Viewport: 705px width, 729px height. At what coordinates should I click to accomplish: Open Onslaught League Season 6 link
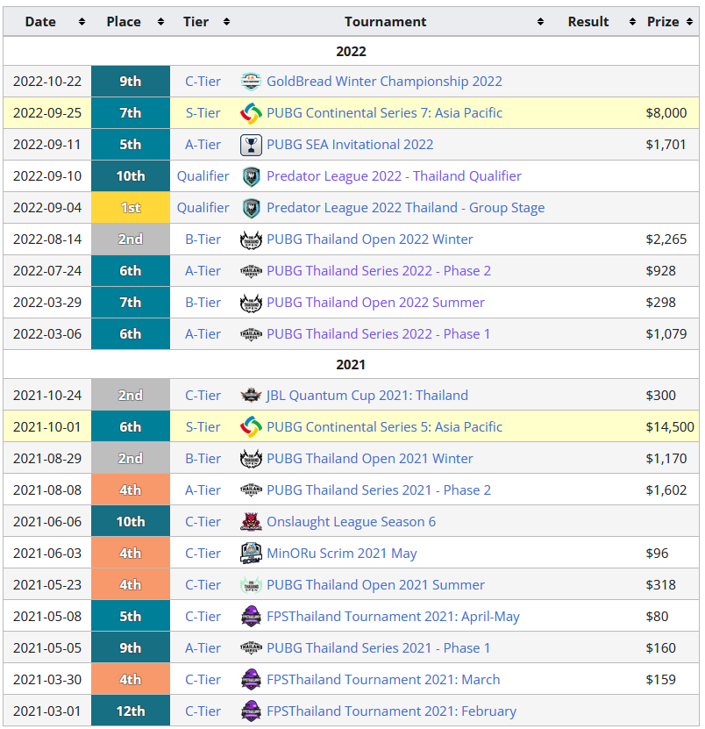pyautogui.click(x=352, y=522)
